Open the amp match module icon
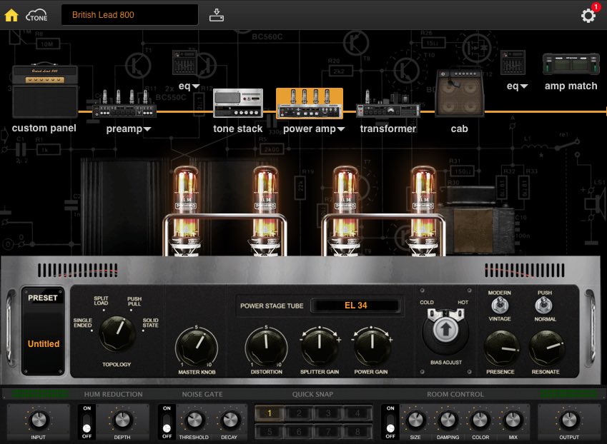 (571, 64)
